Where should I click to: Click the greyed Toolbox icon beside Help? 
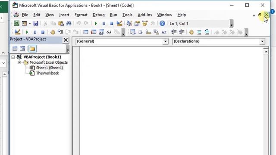pos(153,23)
